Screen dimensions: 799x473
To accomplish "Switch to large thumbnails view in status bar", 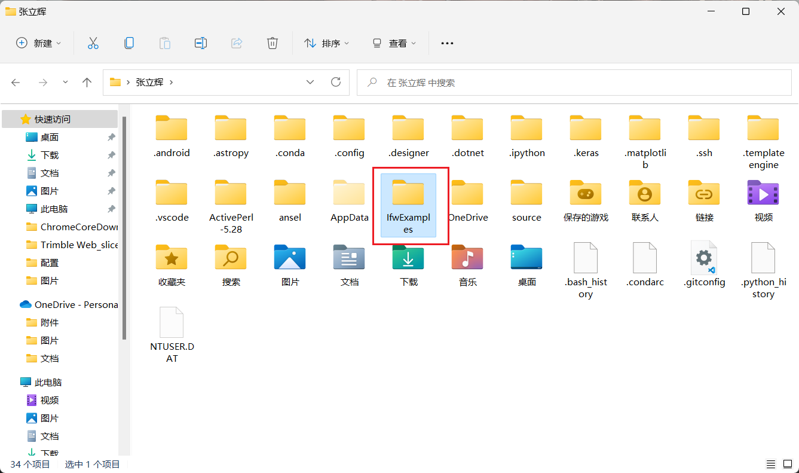I will 788,465.
